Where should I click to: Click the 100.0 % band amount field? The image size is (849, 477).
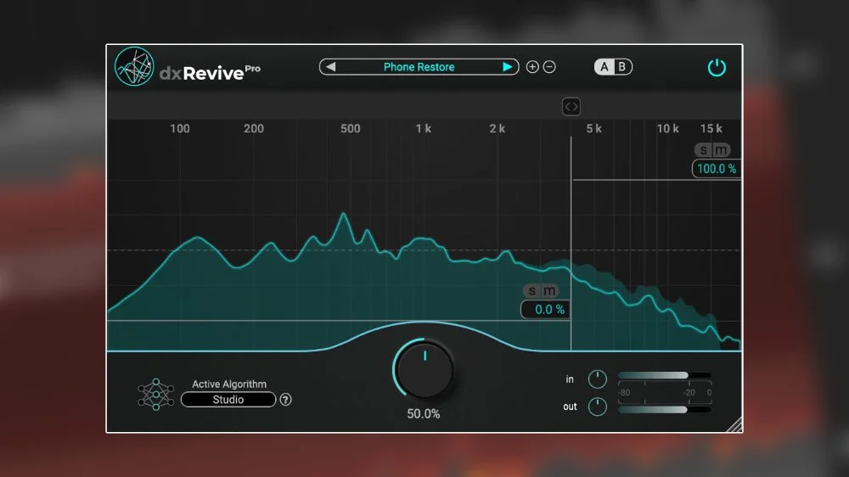pos(717,169)
